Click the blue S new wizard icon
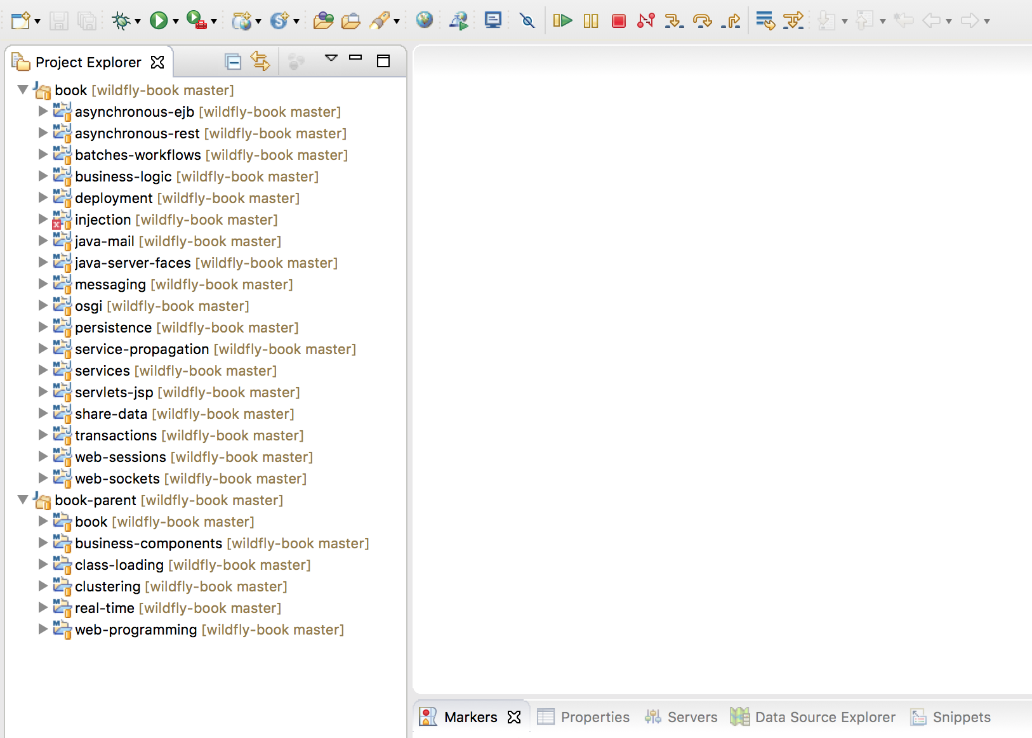 pyautogui.click(x=279, y=21)
